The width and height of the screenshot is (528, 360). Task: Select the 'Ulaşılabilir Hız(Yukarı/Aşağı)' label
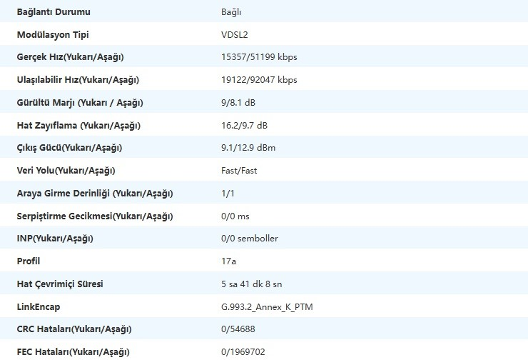coord(78,80)
